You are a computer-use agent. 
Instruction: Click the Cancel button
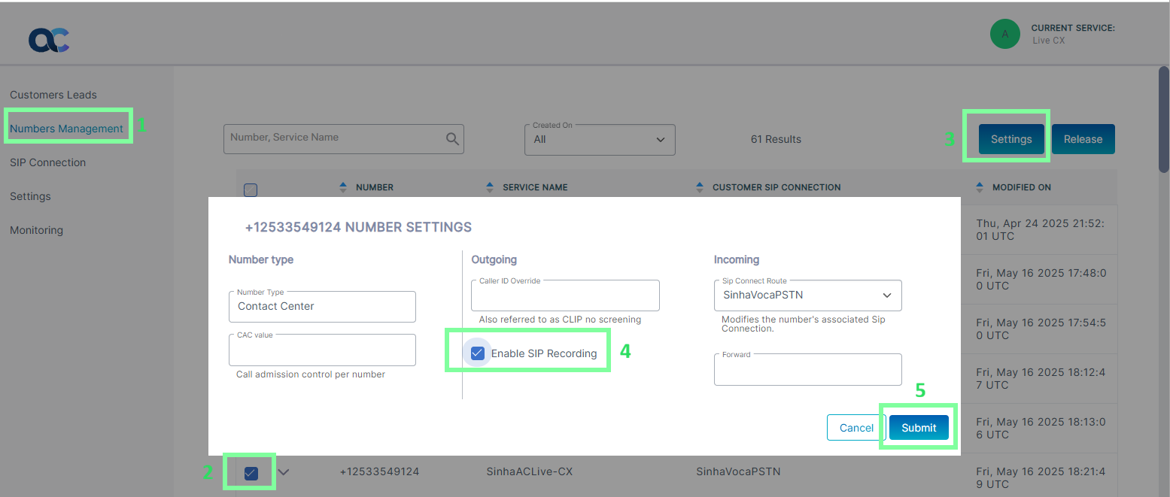point(856,428)
